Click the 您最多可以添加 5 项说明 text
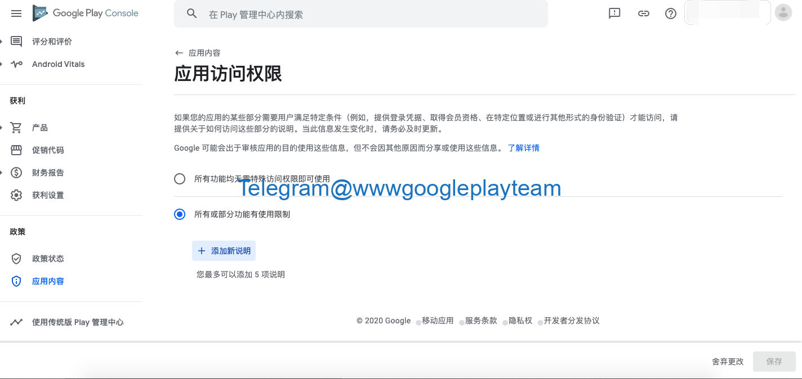Image resolution: width=802 pixels, height=379 pixels. (x=240, y=274)
